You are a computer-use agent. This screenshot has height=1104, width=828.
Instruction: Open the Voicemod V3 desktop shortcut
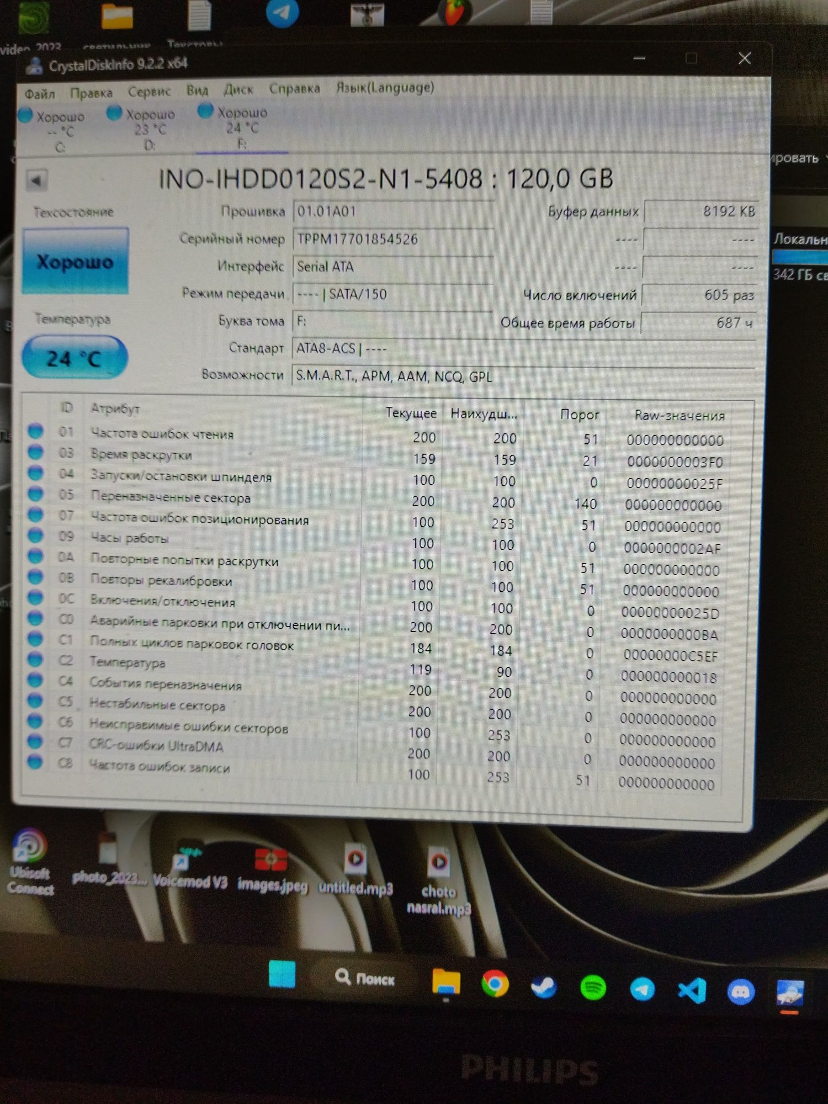point(189,868)
